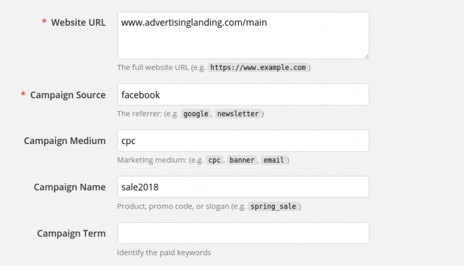Click the newsletter example tag
Image resolution: width=464 pixels, height=266 pixels.
tap(238, 114)
